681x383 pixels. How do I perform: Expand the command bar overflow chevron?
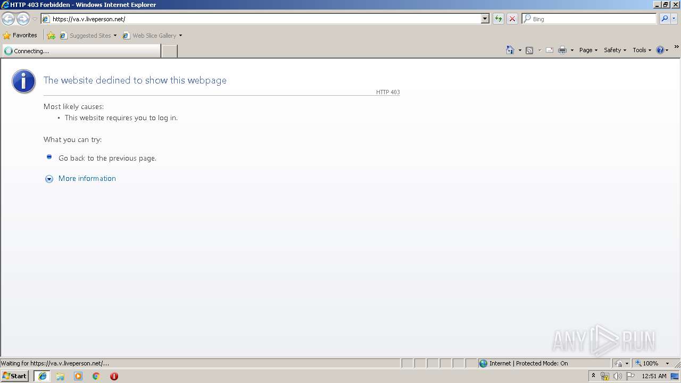point(676,47)
